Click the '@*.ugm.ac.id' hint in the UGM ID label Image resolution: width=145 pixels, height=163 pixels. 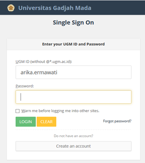58,62
